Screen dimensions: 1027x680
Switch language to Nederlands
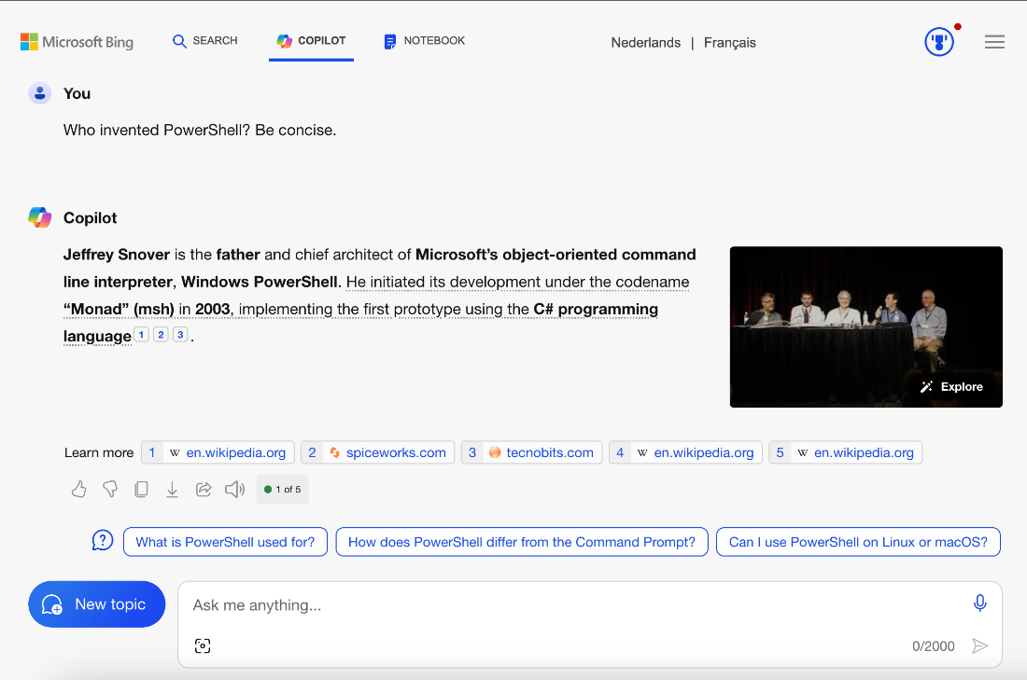(x=645, y=43)
